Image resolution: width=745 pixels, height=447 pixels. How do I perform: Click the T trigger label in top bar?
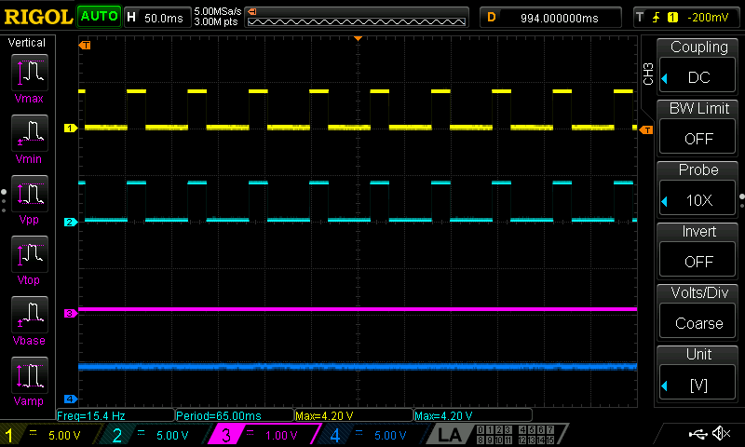pyautogui.click(x=640, y=18)
